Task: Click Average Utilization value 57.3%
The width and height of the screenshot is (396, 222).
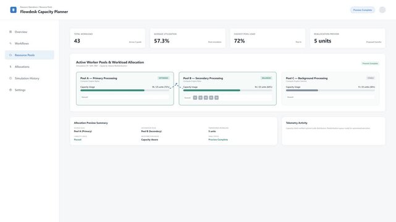Action: (x=162, y=41)
